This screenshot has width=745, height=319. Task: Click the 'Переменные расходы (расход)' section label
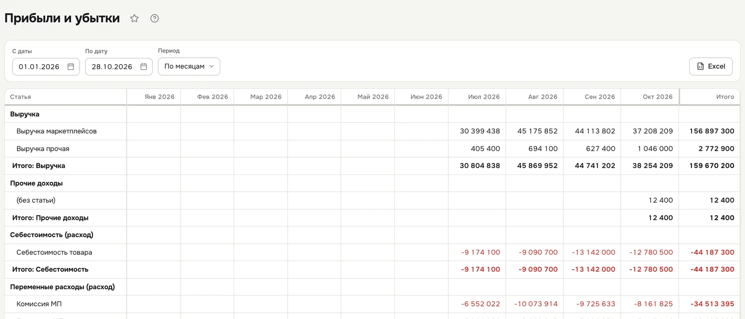[x=62, y=287]
